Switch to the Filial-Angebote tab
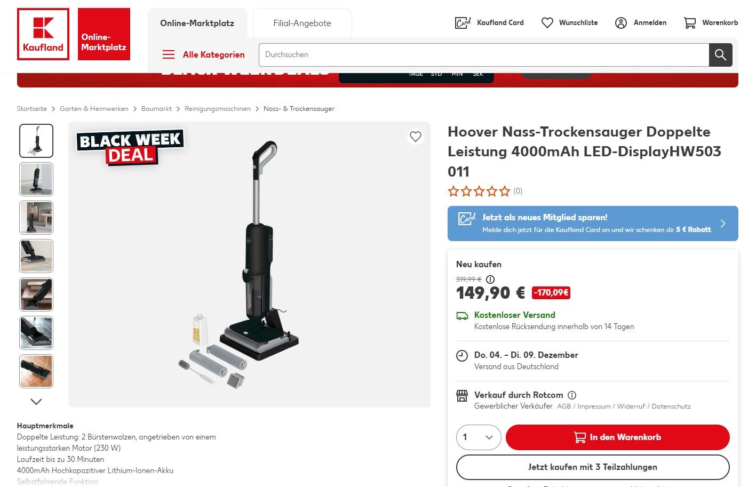Screen dimensions: 748x487 click(302, 23)
